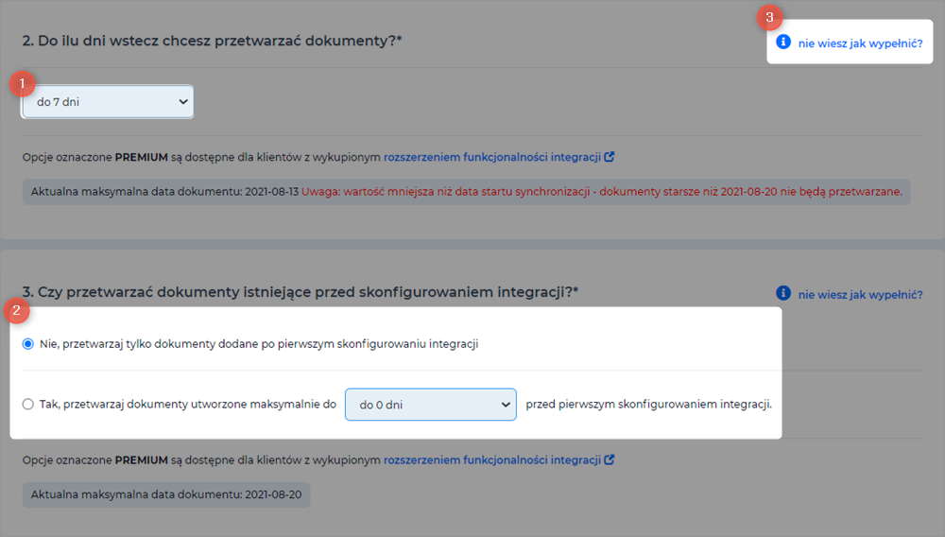Click the red step marker numbered 1

(x=23, y=84)
